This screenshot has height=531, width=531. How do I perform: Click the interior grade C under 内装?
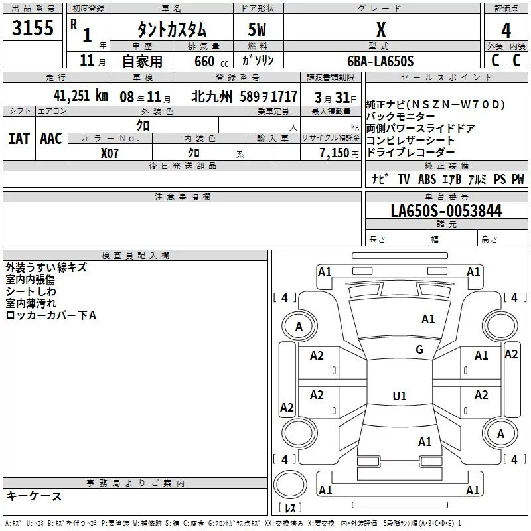click(516, 60)
